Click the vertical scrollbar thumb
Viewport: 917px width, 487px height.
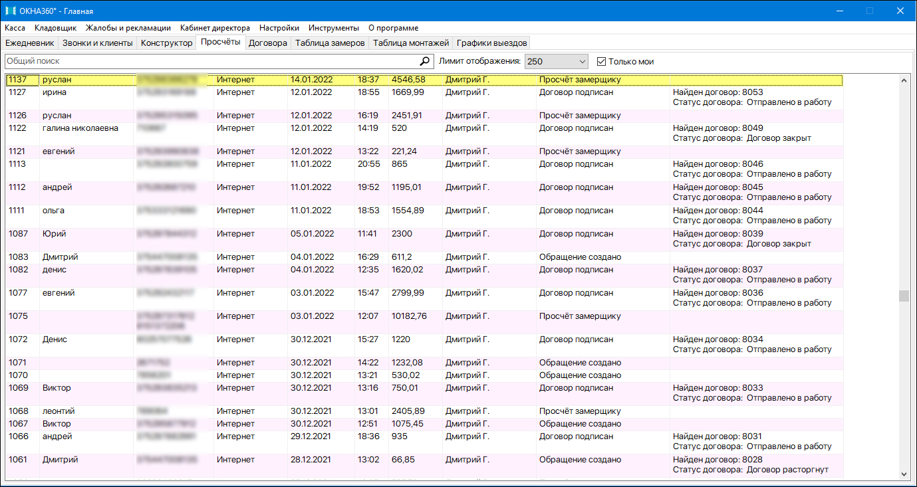point(904,296)
